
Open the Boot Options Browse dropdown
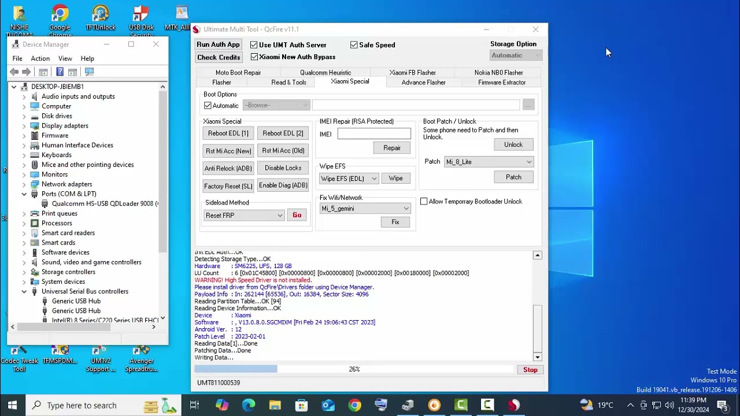click(276, 105)
